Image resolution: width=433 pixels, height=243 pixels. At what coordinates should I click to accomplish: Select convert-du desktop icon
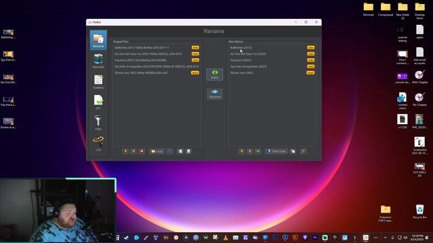click(x=403, y=78)
